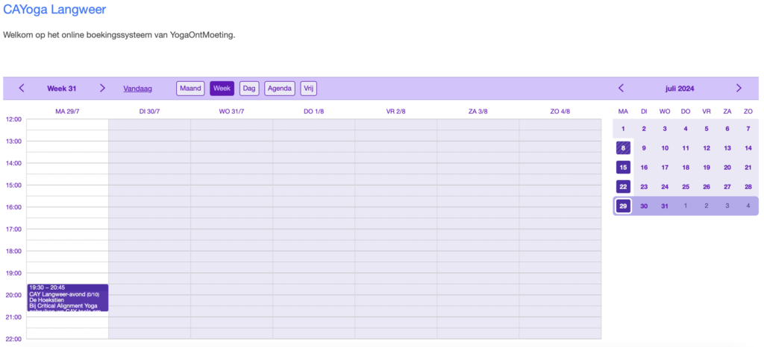Switch to Maand view

click(190, 89)
